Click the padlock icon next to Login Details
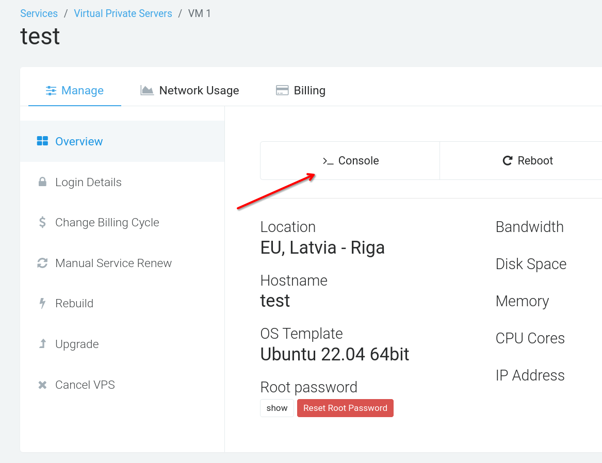 42,182
